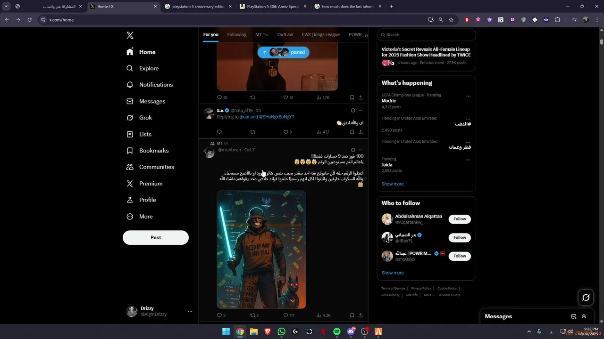This screenshot has width=604, height=339.
Task: Switch to PlayStation 5 30th Anniv browser tab
Action: pos(273,7)
